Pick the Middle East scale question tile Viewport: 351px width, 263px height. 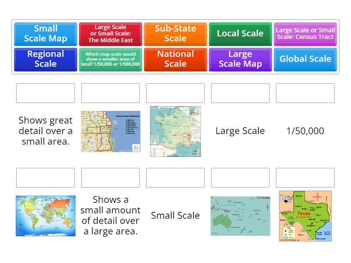click(111, 34)
